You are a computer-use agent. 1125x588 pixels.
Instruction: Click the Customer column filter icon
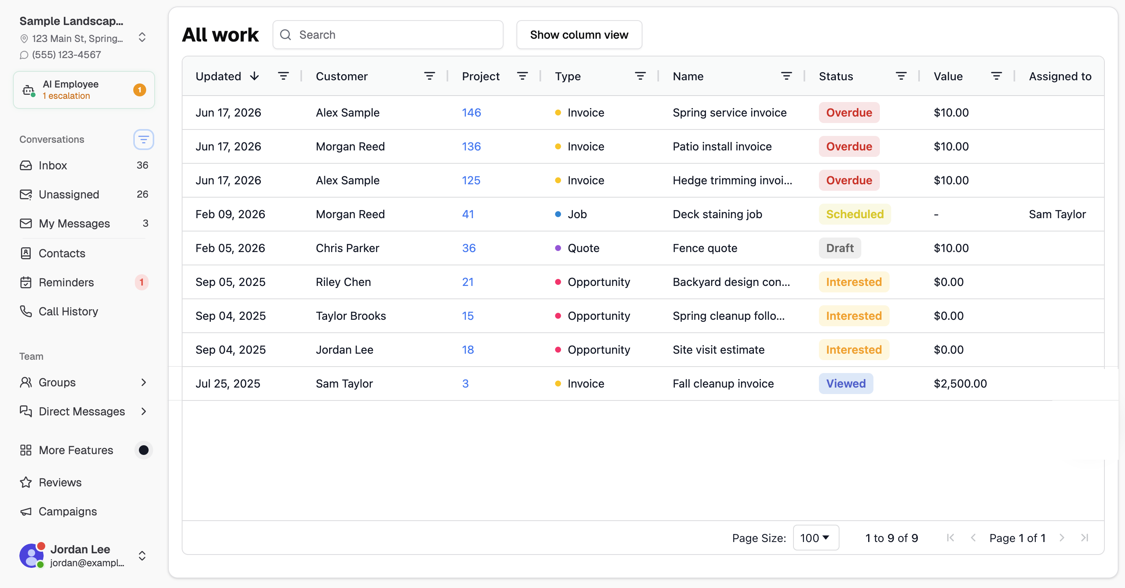tap(429, 76)
